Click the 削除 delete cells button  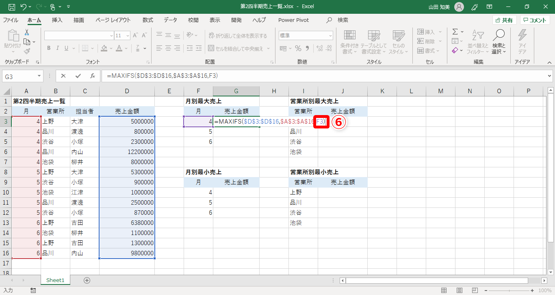point(429,41)
